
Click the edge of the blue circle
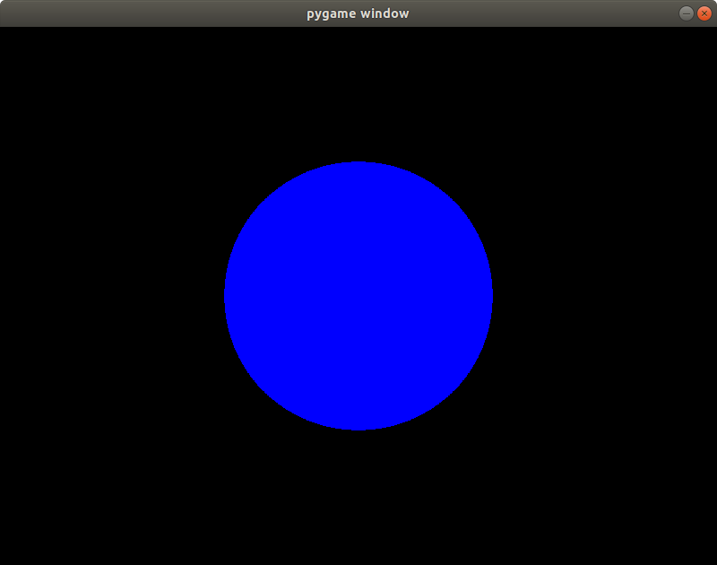pyautogui.click(x=358, y=163)
